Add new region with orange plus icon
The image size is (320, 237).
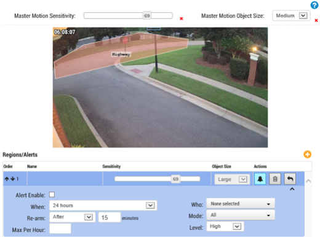[x=307, y=154]
